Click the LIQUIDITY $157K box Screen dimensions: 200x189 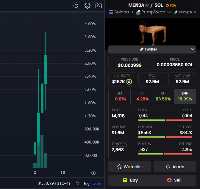click(122, 79)
